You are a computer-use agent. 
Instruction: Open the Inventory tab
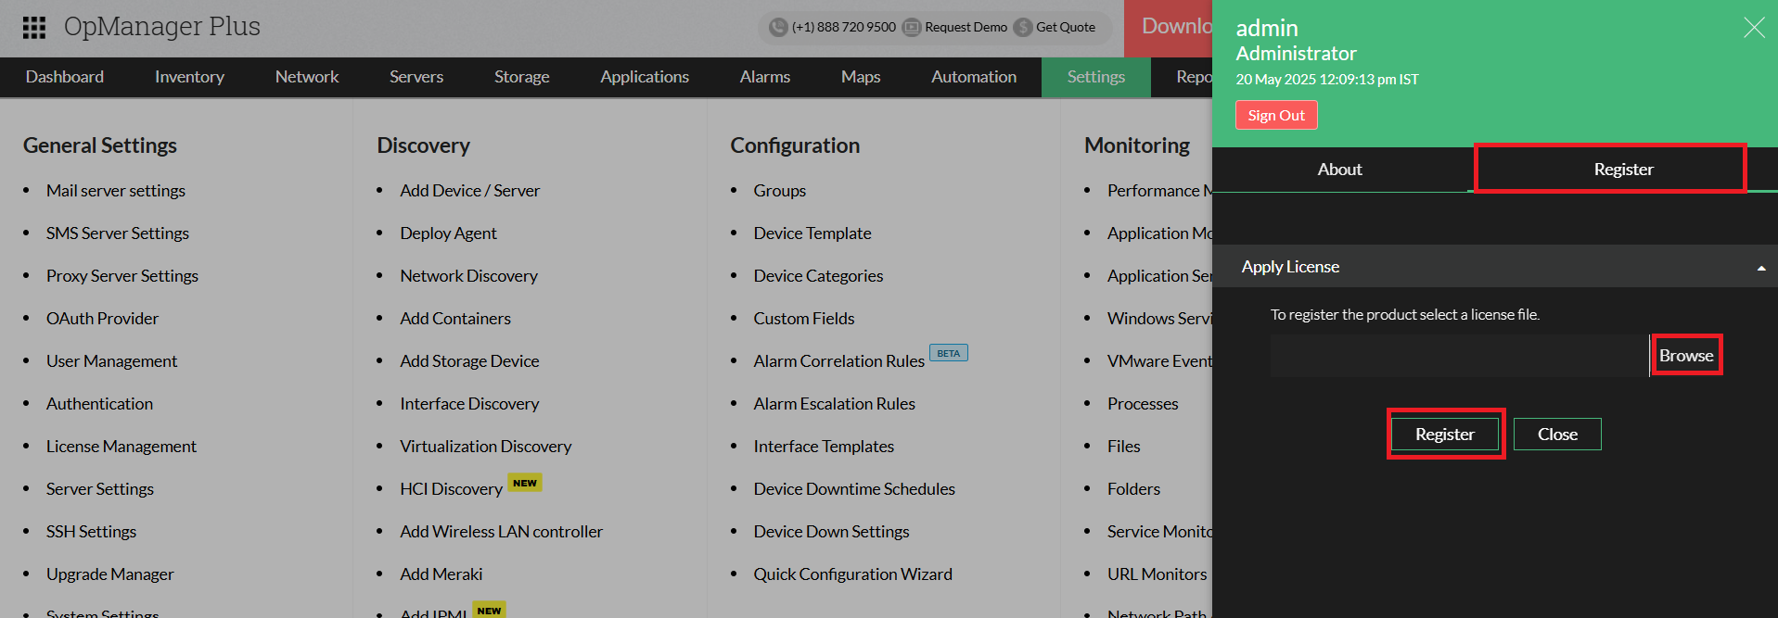click(x=189, y=77)
